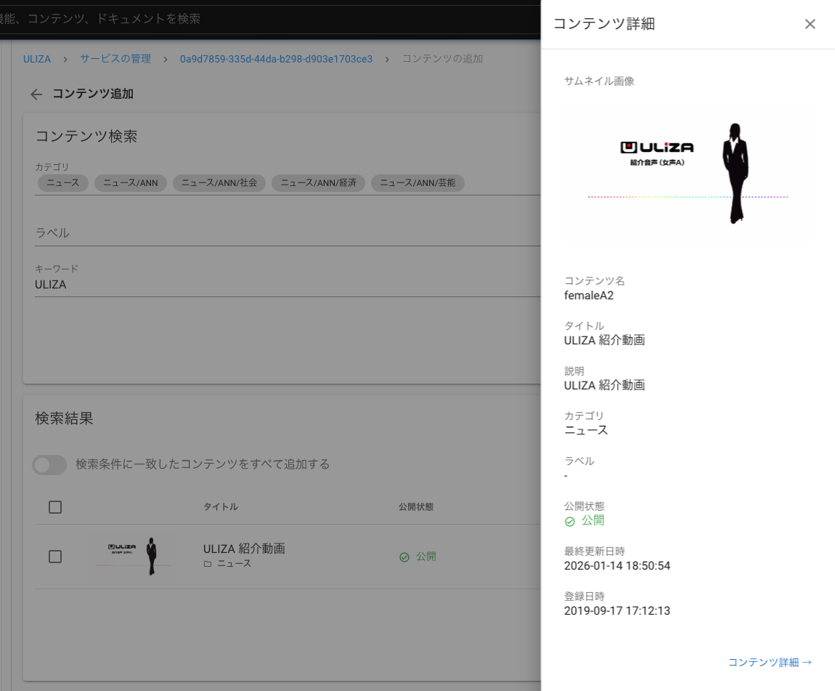Click the キーワード field containing ULIZA

283,285
